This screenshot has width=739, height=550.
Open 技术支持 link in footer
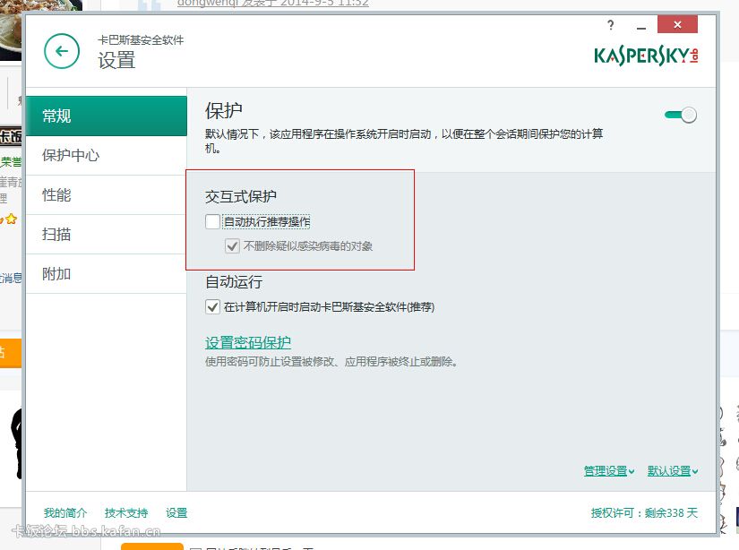[x=126, y=512]
